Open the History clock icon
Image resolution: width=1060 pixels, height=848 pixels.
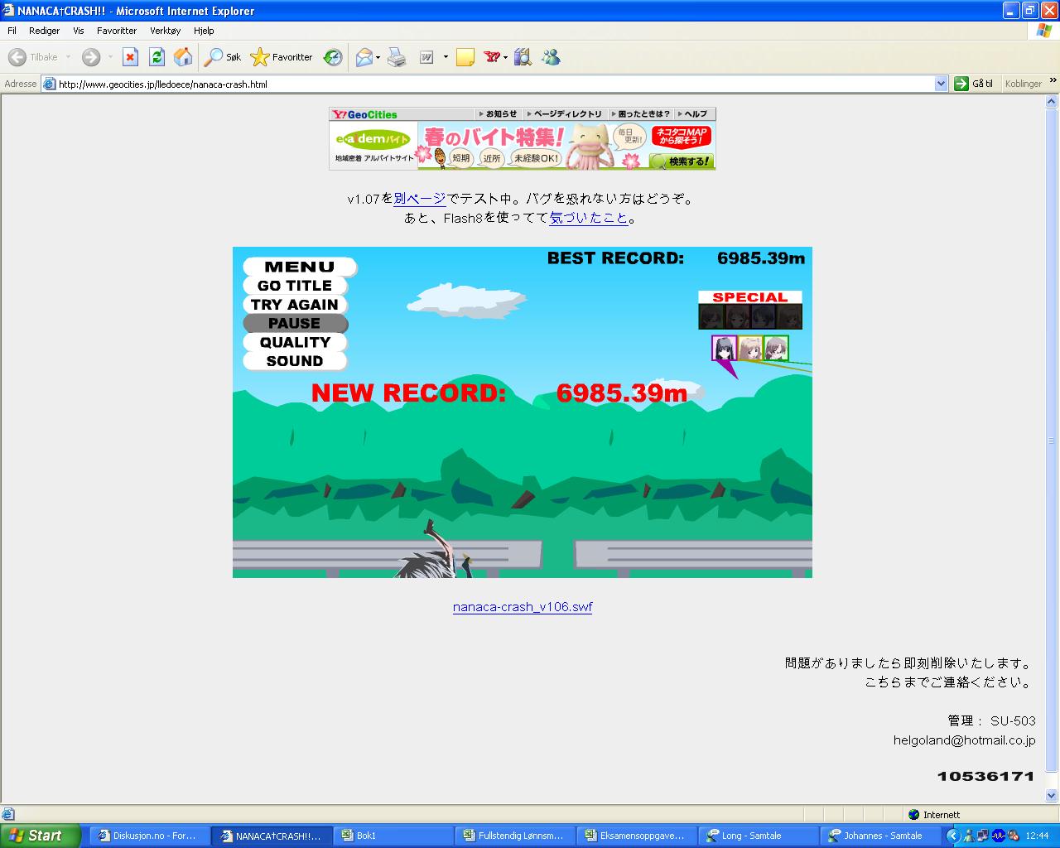(333, 57)
